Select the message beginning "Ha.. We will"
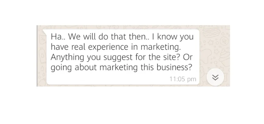The width and height of the screenshot is (264, 124). (123, 57)
